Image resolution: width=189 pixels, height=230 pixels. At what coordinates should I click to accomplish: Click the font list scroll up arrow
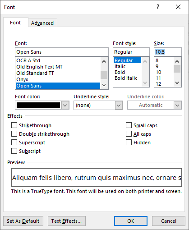tap(104, 61)
